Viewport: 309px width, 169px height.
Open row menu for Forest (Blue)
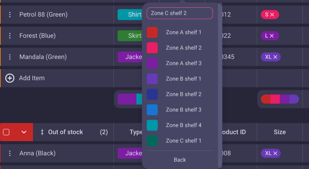[10, 36]
